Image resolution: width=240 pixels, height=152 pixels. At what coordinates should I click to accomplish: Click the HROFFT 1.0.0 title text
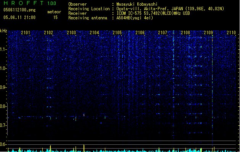click(30, 3)
